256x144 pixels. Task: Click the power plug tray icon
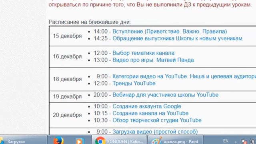pyautogui.click(x=252, y=142)
